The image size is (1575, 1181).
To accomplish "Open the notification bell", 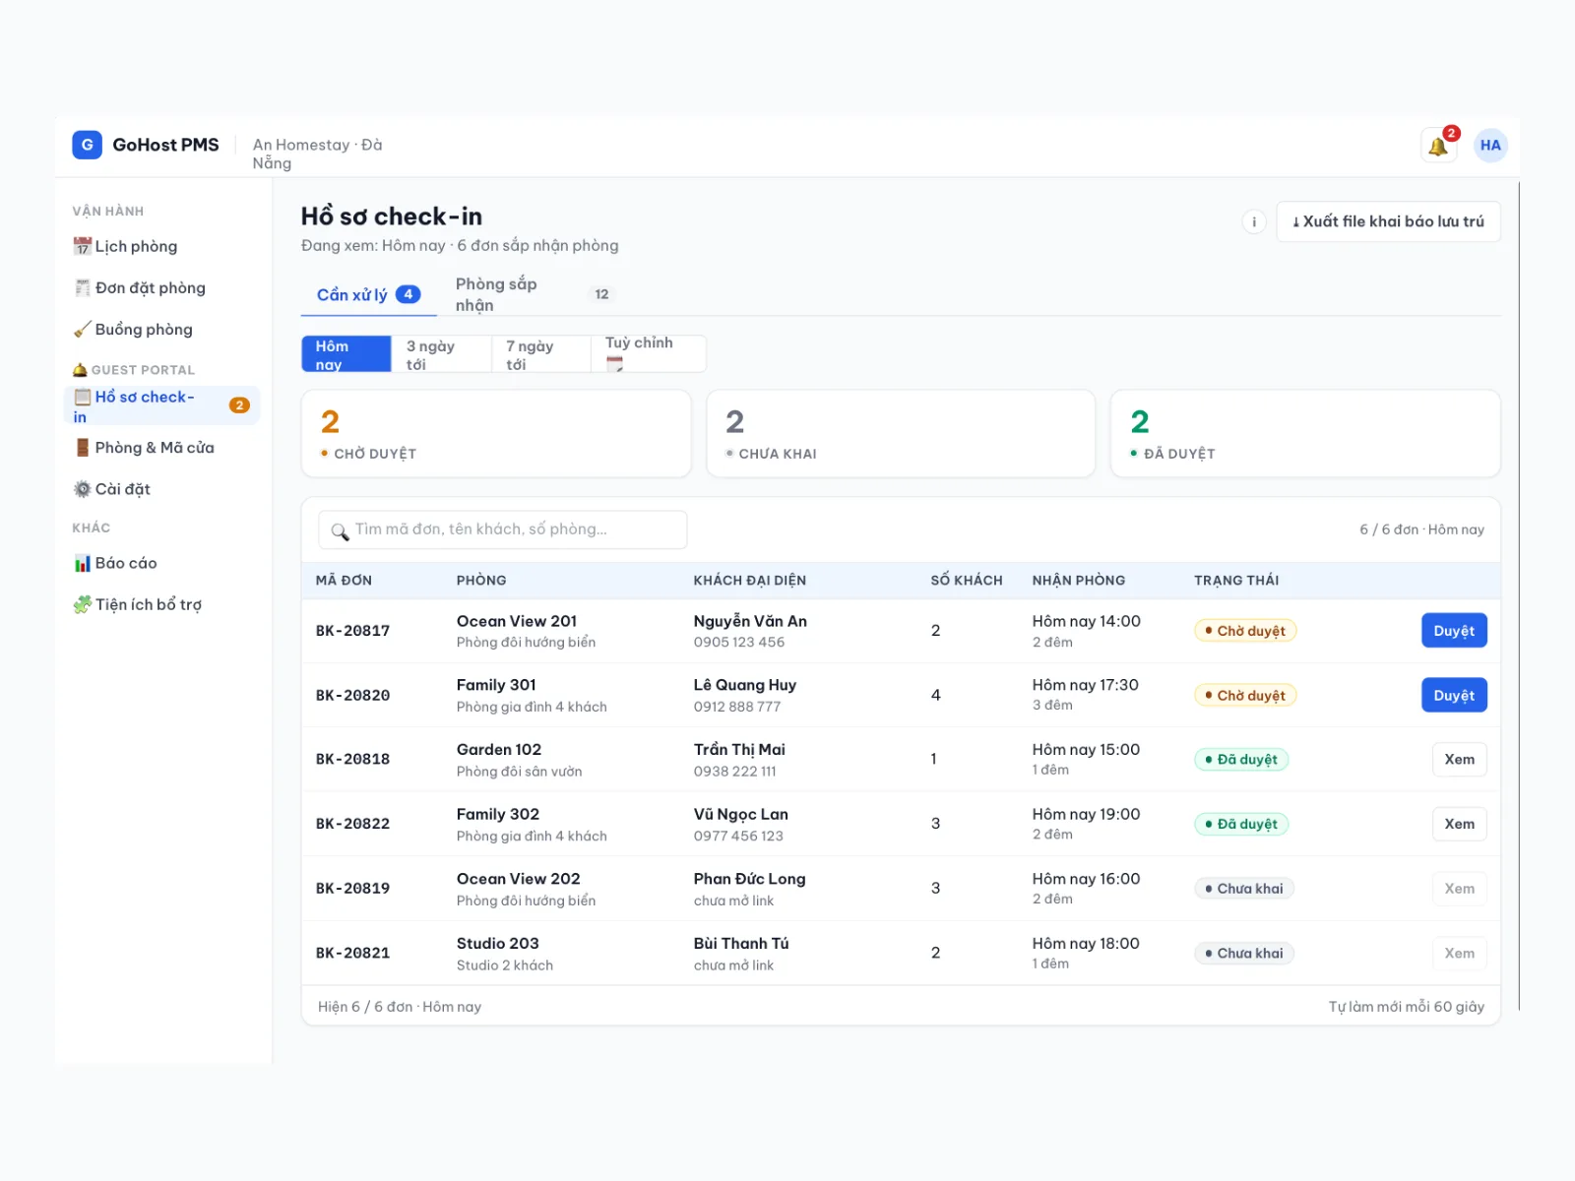I will coord(1438,146).
